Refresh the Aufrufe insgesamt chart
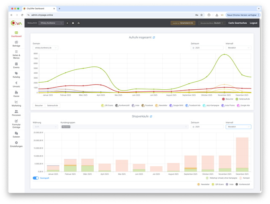The height and width of the screenshot is (204, 270). pos(154,37)
